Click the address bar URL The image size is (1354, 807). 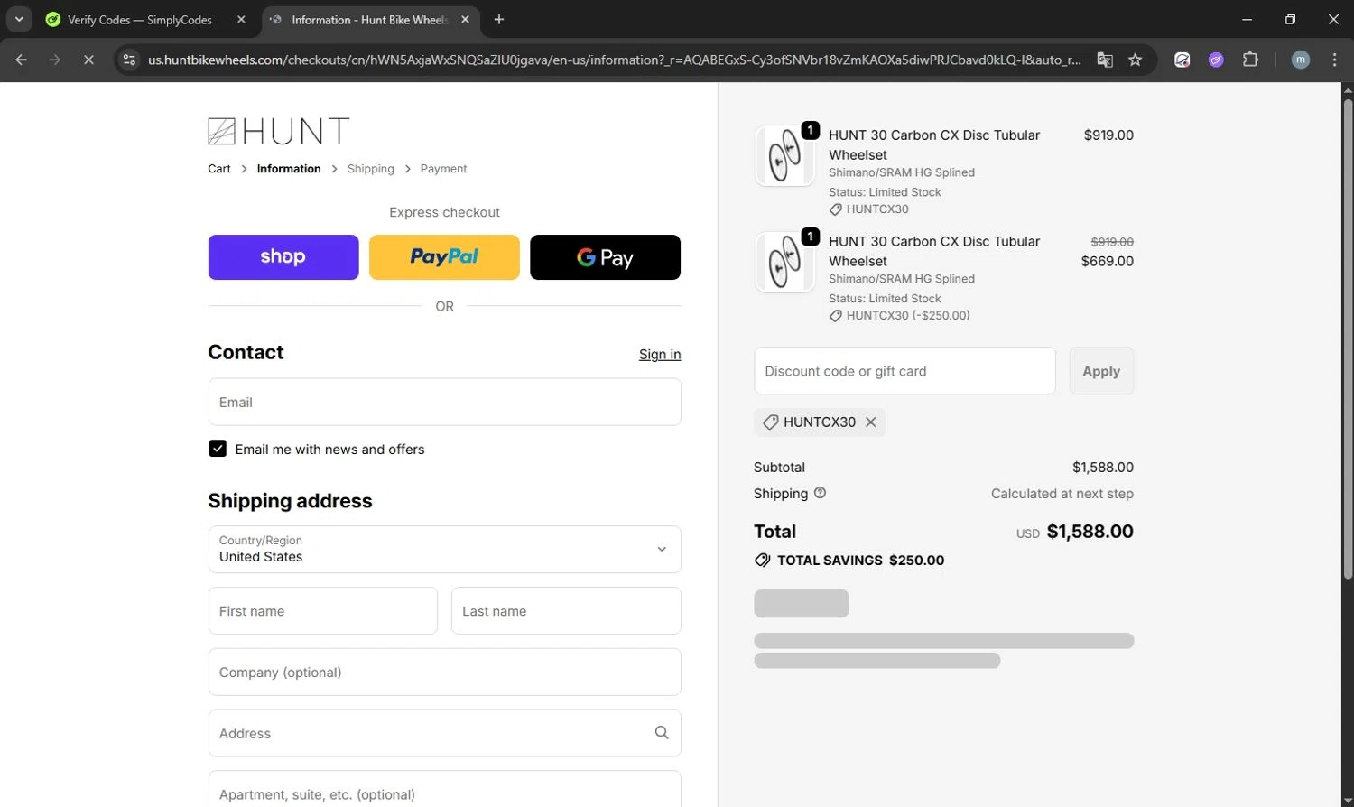point(614,60)
